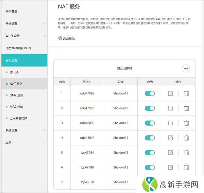Open the page help question icon
204x193 pixels.
[x=60, y=38]
